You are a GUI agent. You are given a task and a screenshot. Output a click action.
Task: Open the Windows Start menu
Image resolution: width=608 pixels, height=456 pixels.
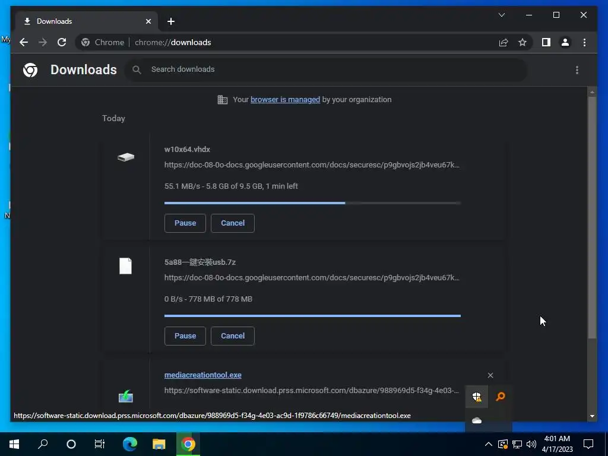click(x=14, y=444)
